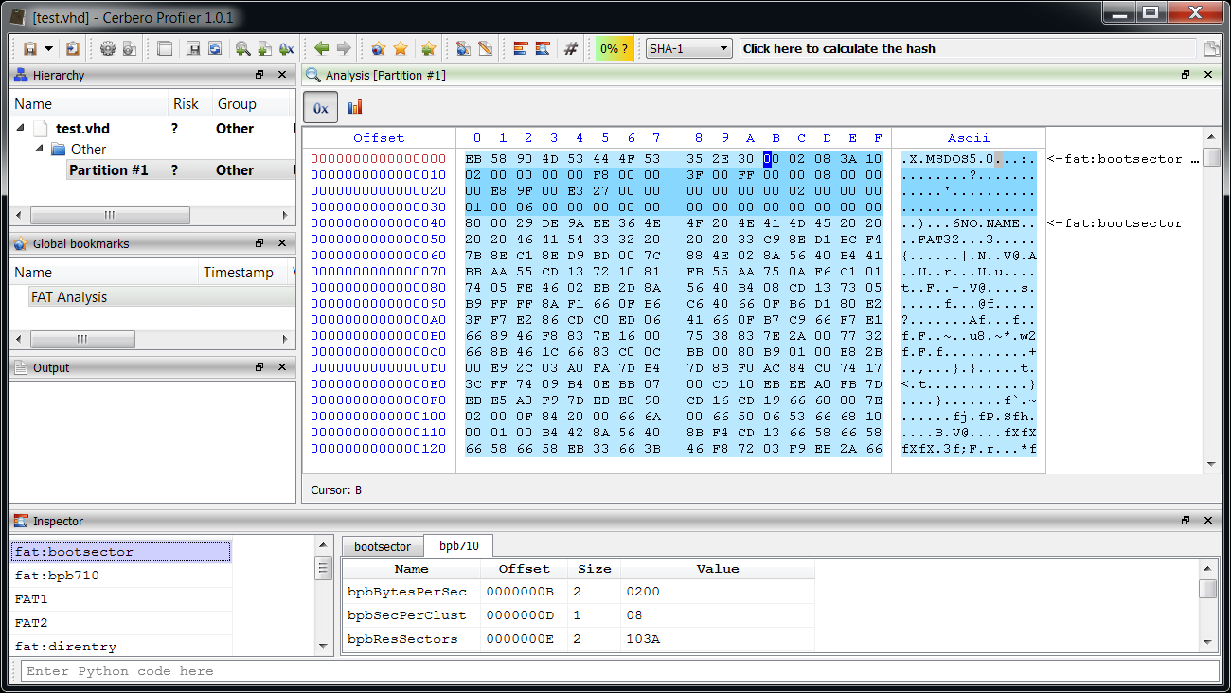
Task: Select fat:bootsector in Inspector list
Action: click(121, 552)
